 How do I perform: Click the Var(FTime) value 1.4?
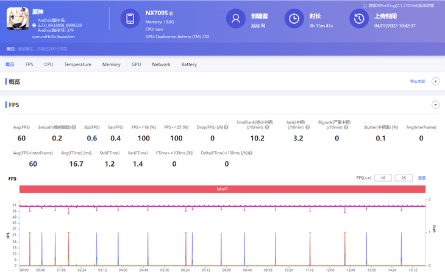[x=138, y=164]
